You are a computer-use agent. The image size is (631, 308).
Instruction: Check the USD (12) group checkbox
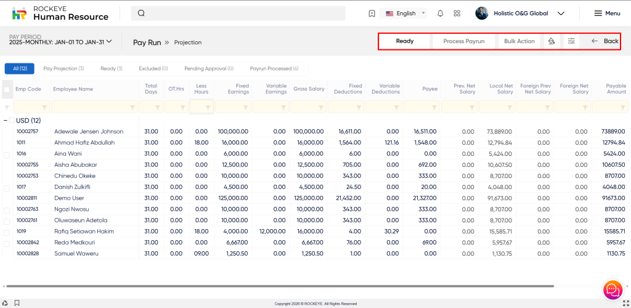point(12,120)
